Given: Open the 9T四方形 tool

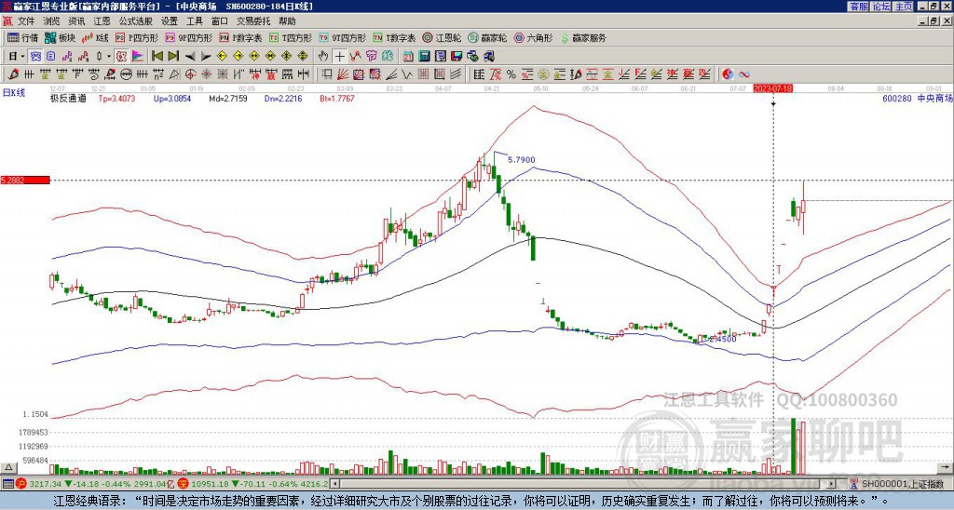Looking at the screenshot, I should click(342, 37).
